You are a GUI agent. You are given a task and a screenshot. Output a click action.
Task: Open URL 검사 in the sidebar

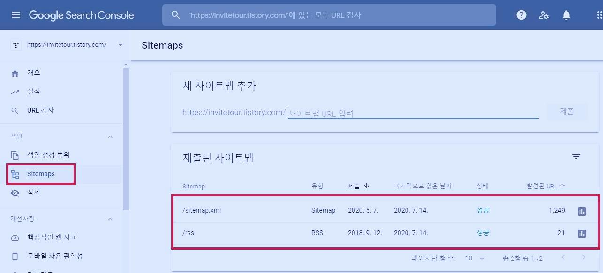point(40,110)
